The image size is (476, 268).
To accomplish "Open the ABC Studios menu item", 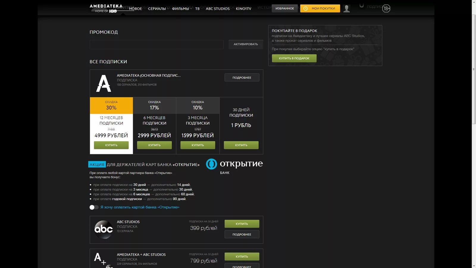I will (218, 9).
